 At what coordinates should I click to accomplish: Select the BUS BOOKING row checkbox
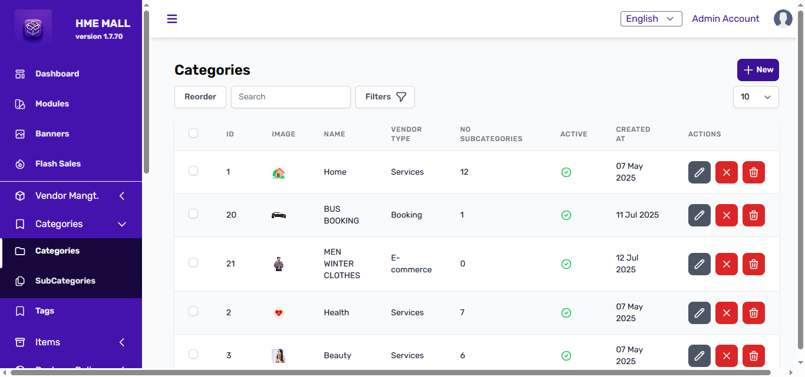(193, 213)
